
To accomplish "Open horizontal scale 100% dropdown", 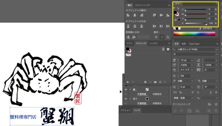I will (216, 65).
